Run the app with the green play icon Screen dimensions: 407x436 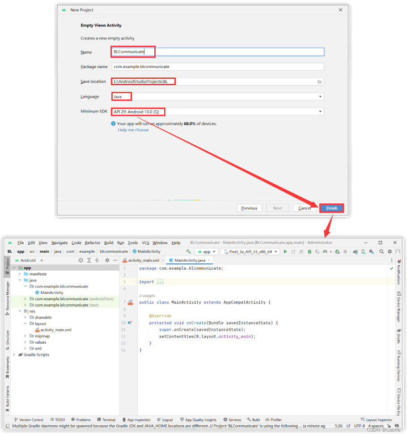tap(285, 252)
